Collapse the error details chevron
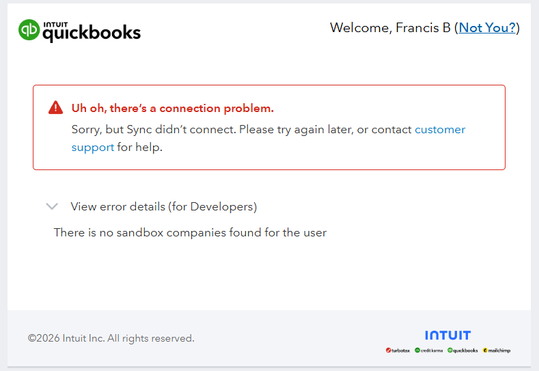This screenshot has height=371, width=539. (x=51, y=206)
